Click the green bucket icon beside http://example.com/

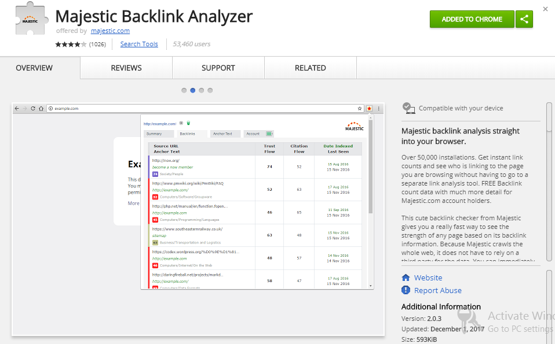click(x=188, y=123)
